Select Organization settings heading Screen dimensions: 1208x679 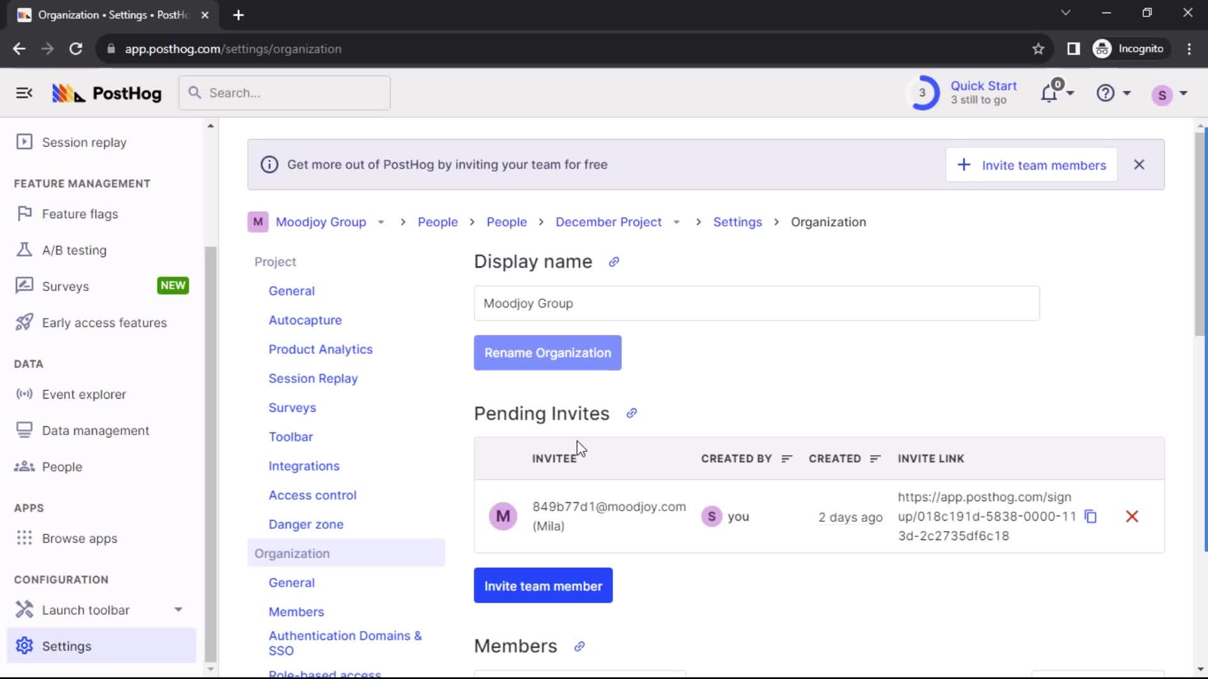tap(346, 553)
